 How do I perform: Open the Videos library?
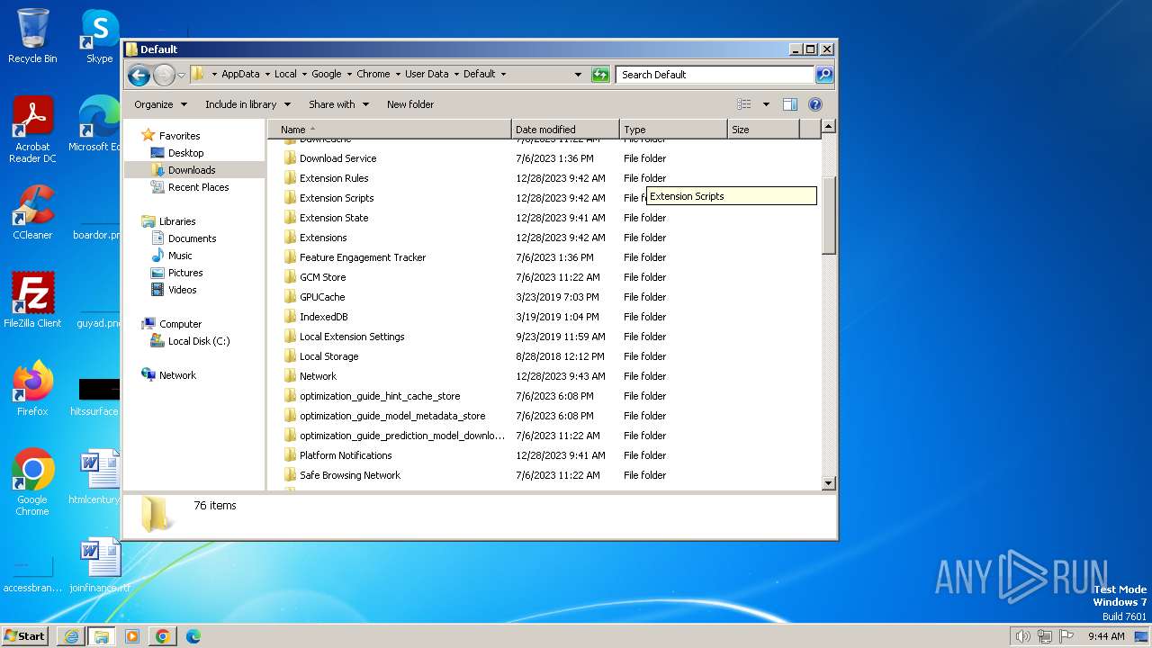click(182, 290)
